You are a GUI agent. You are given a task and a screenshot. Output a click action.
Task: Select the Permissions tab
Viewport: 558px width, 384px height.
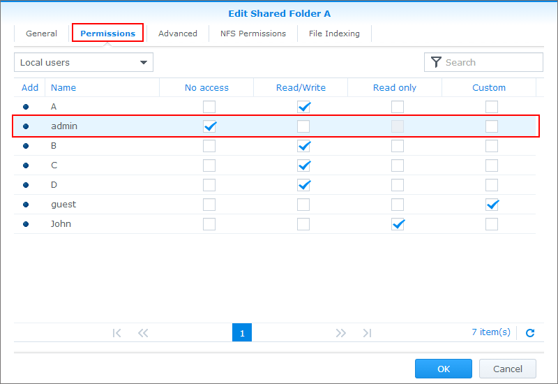tap(108, 33)
